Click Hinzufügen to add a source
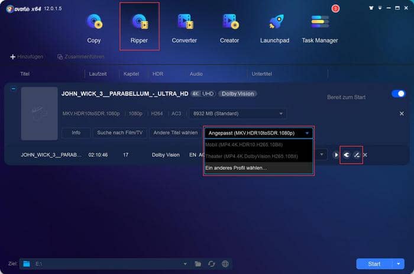This screenshot has height=274, width=414. [27, 57]
